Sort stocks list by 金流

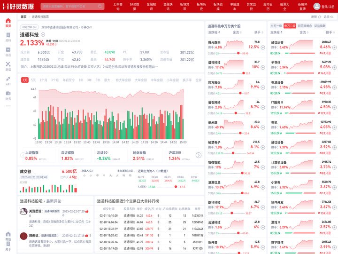pyautogui.click(x=237, y=32)
